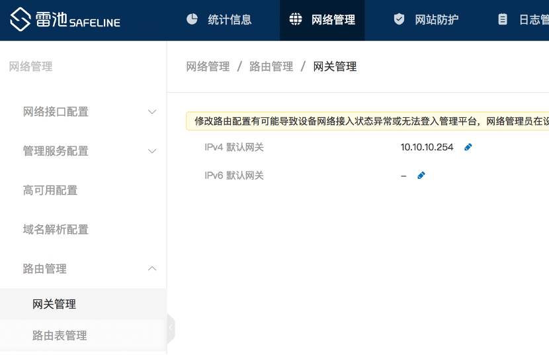The height and width of the screenshot is (355, 549).
Task: Edit the IPv6 default gateway pencil icon
Action: (421, 176)
